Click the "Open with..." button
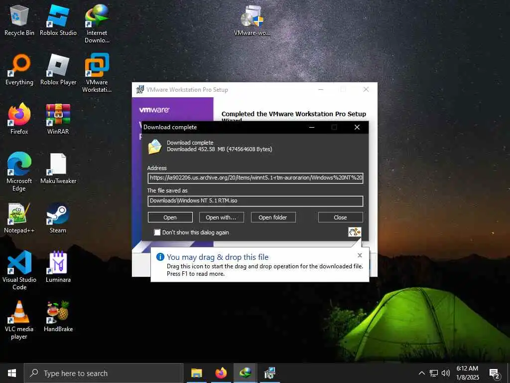The image size is (510, 383). [x=221, y=217]
